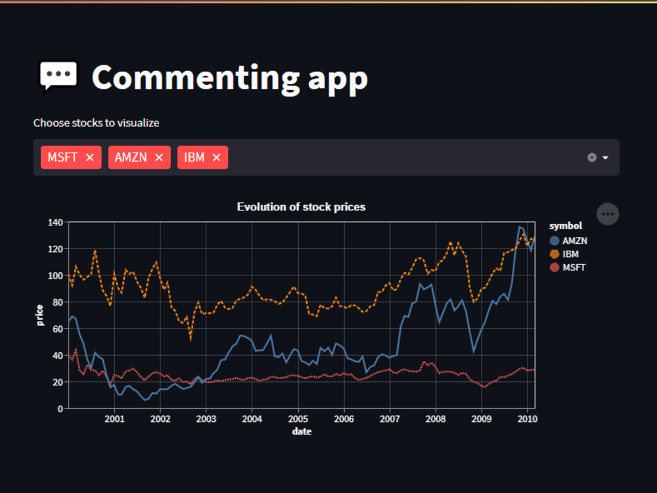Click the AMZN legend label
This screenshot has height=493, width=657.
click(x=574, y=241)
